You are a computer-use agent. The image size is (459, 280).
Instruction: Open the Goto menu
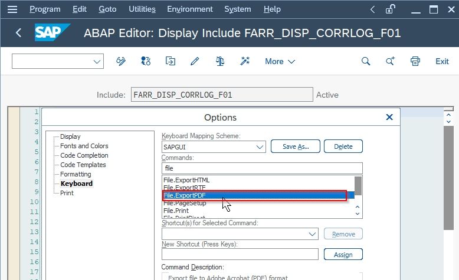coord(107,9)
